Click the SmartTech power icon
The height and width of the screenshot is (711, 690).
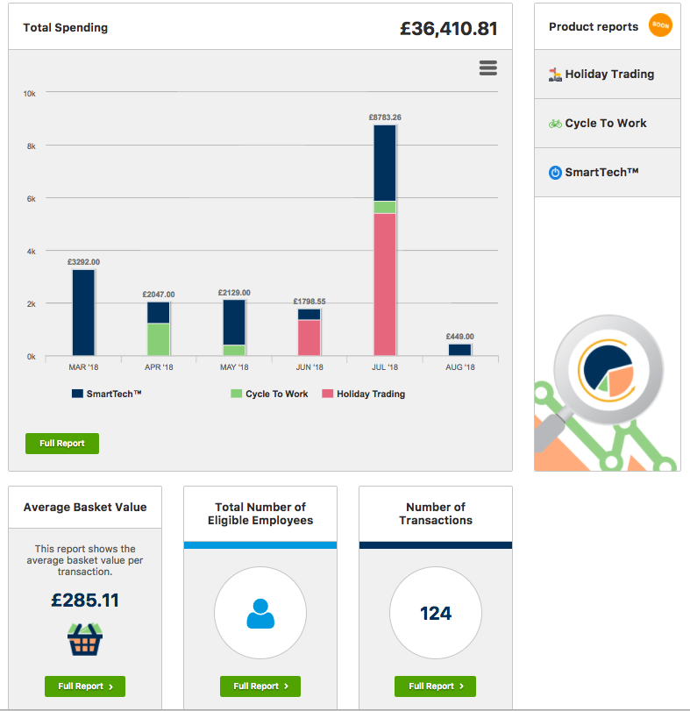coord(555,173)
